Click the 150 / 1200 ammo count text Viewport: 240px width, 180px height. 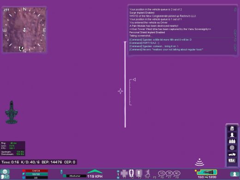click(x=207, y=177)
